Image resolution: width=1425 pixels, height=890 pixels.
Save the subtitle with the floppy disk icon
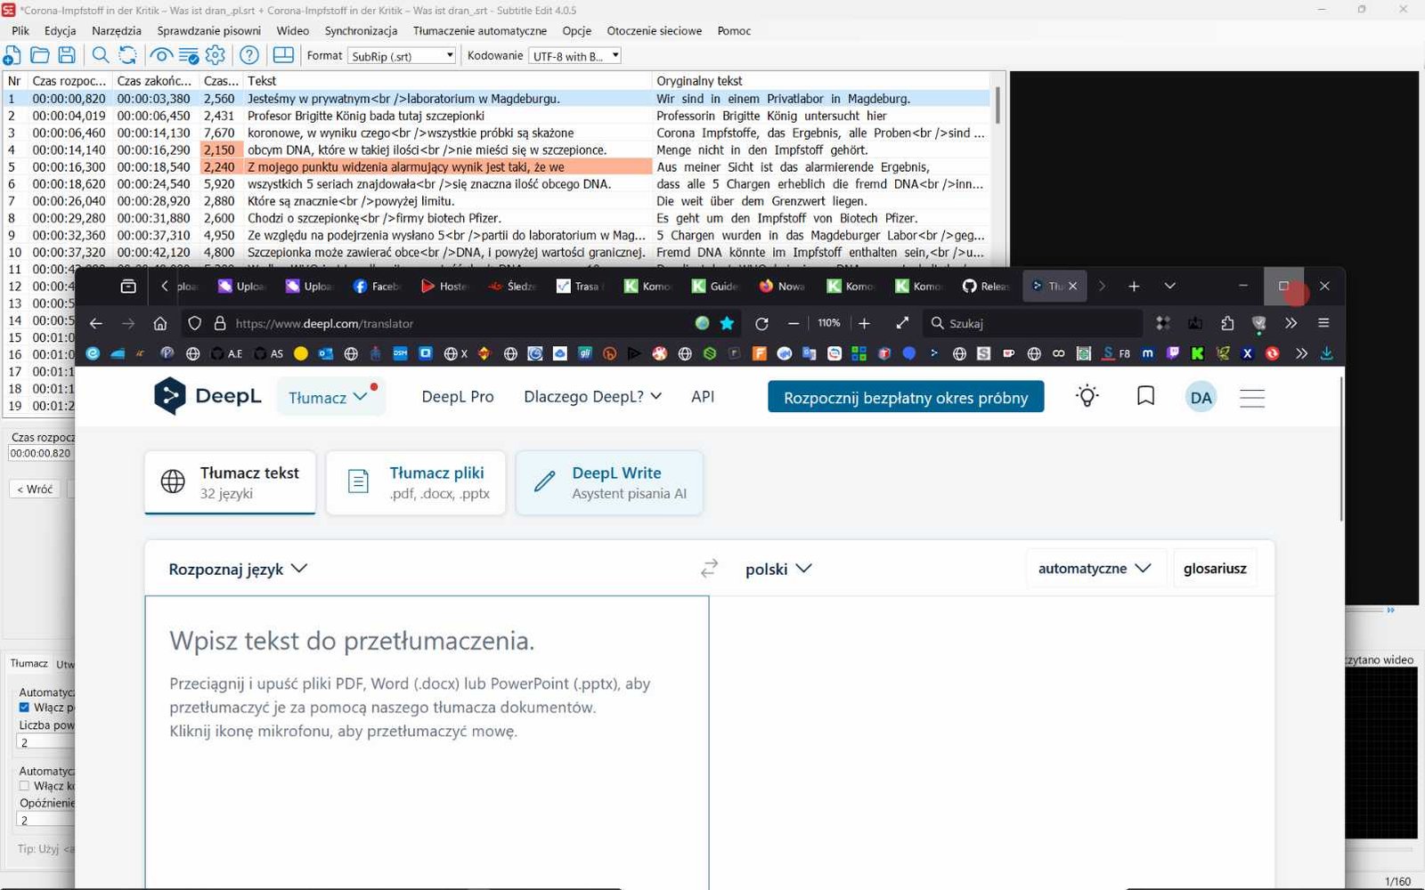(x=67, y=55)
